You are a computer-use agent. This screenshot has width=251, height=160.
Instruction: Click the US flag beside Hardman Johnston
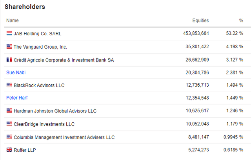[x=9, y=111]
